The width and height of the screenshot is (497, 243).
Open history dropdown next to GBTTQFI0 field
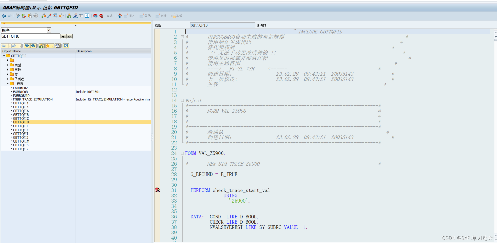[x=63, y=36]
